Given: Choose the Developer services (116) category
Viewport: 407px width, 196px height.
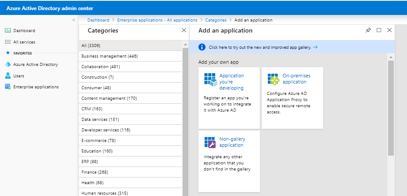Looking at the screenshot, I should point(106,130).
